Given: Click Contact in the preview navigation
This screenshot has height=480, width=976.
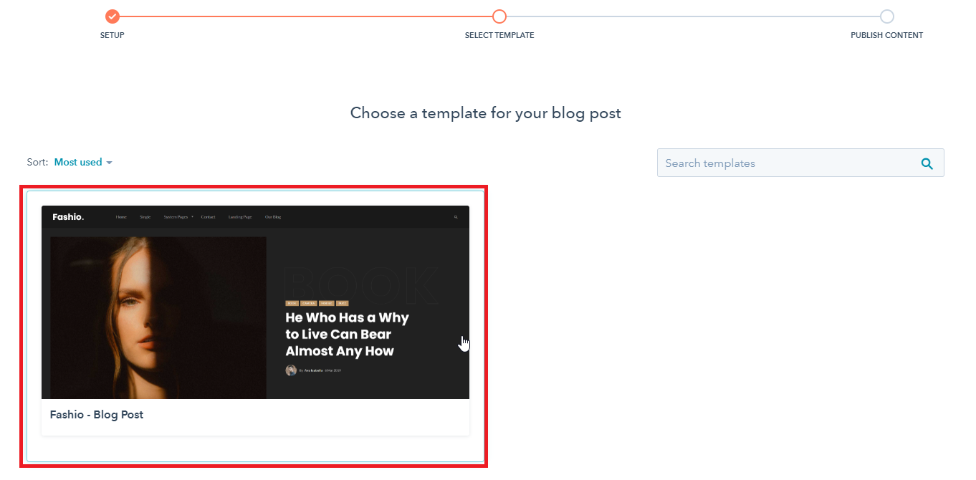Looking at the screenshot, I should (208, 216).
